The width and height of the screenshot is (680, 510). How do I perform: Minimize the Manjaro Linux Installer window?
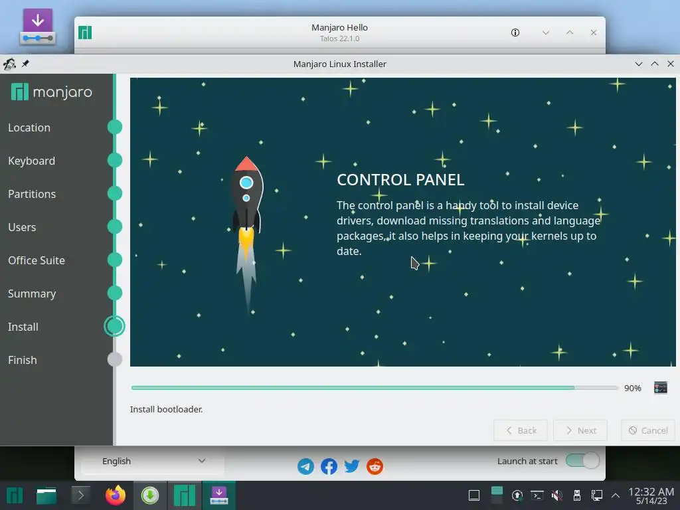[x=638, y=64]
